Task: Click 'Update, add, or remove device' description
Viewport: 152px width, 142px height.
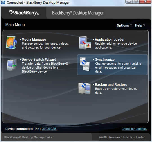Action: pos(116,44)
